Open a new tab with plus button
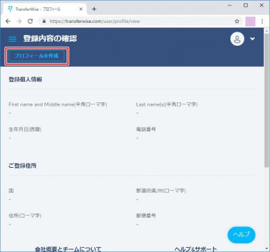Screen dimensions: 270x252 coord(94,9)
